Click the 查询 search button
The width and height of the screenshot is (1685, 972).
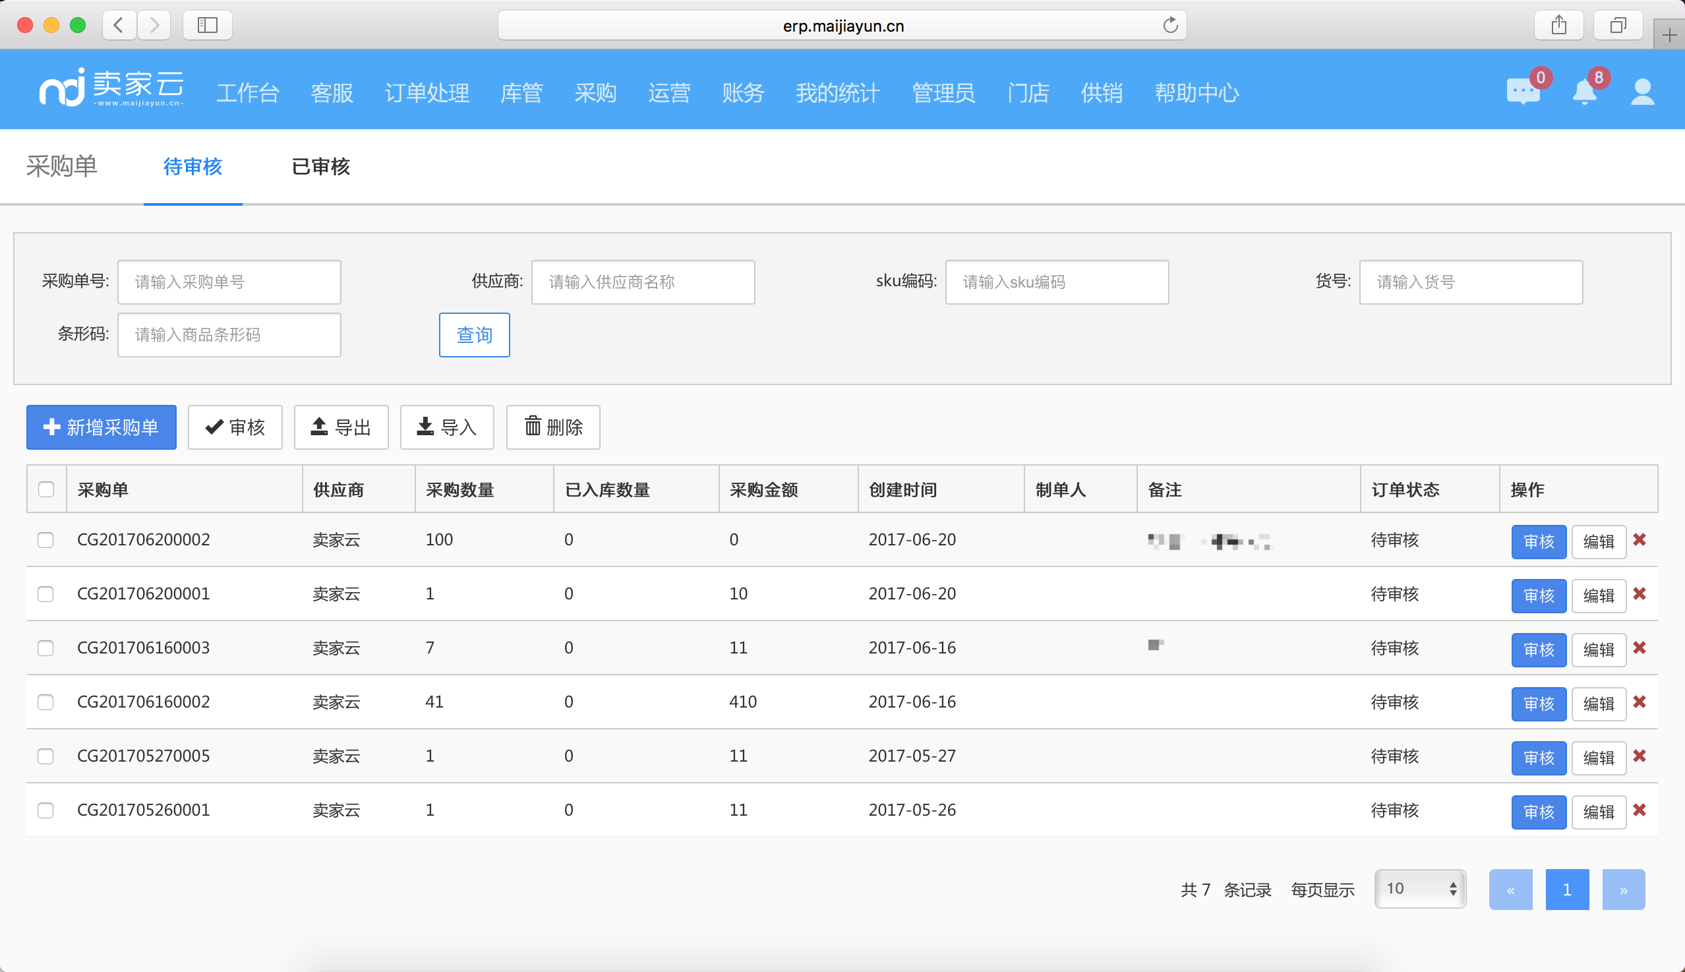(475, 334)
